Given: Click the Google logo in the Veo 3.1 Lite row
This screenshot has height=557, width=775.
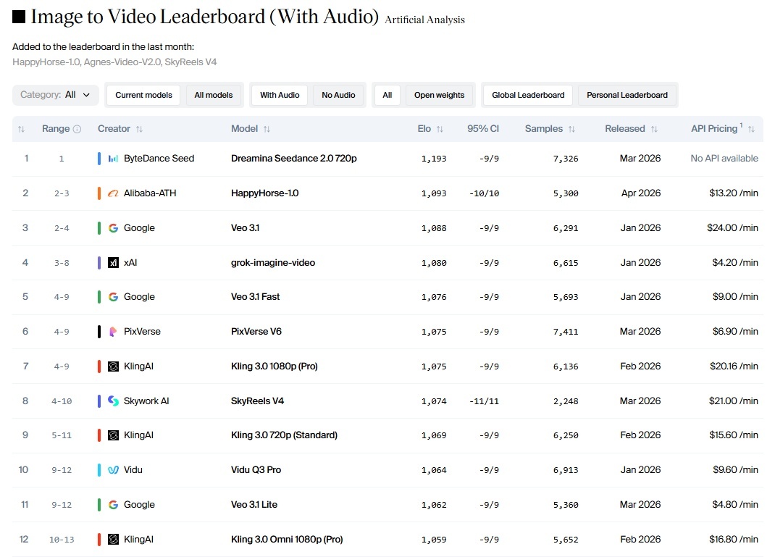Looking at the screenshot, I should [113, 505].
